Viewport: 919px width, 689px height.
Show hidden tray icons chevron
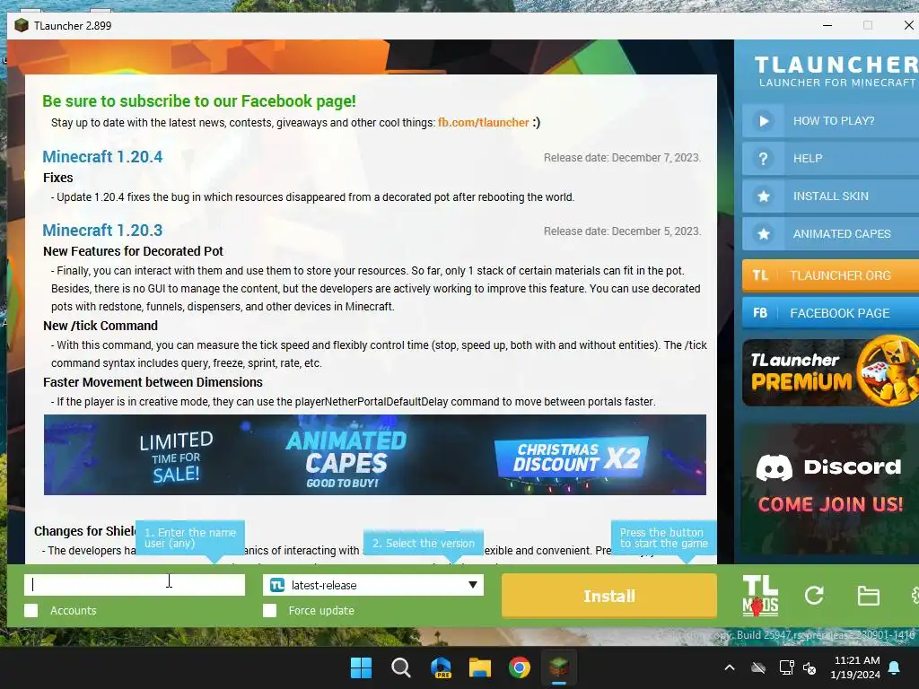[x=730, y=667]
